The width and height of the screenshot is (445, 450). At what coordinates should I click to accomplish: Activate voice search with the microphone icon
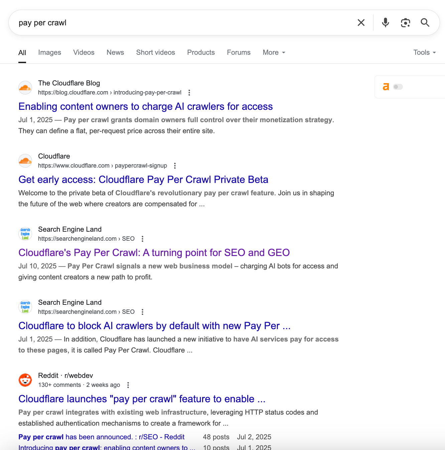(385, 22)
